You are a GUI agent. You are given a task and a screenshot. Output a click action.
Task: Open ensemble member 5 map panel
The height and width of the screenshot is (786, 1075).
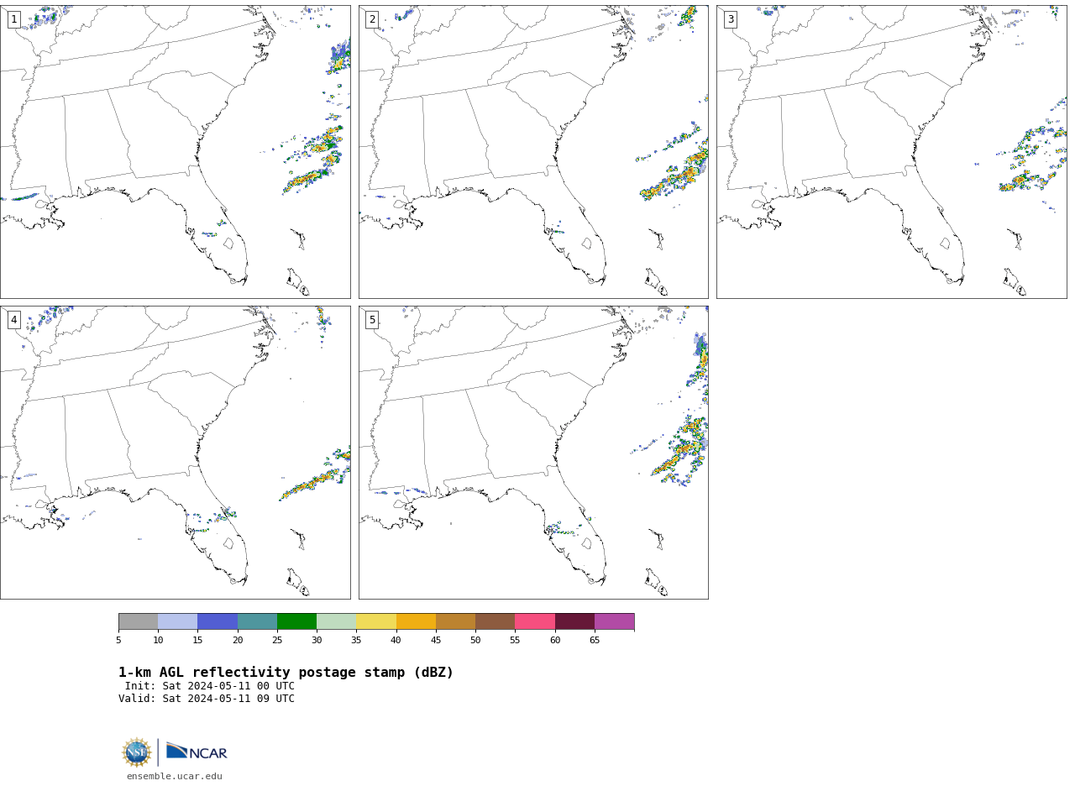533,453
